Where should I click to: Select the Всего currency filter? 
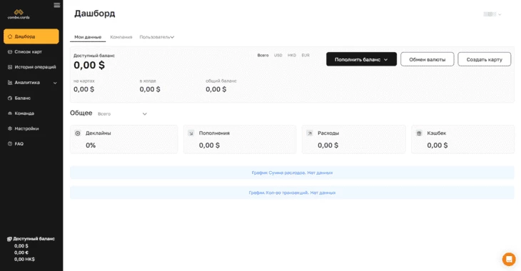click(263, 56)
